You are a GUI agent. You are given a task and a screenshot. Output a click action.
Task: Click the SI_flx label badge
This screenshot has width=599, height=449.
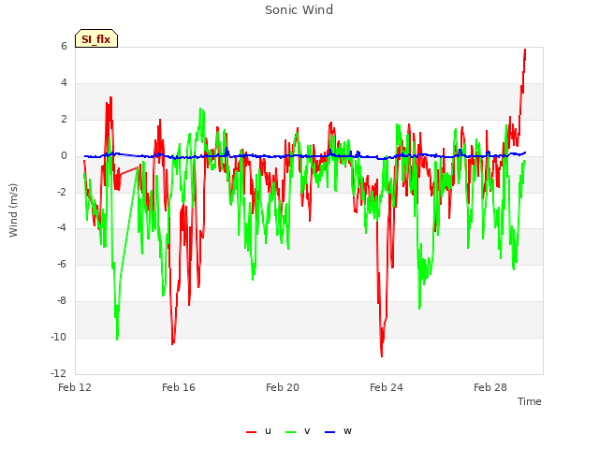pos(96,38)
